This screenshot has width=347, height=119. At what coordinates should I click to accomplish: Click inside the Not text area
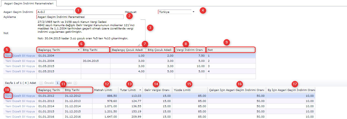88,32
